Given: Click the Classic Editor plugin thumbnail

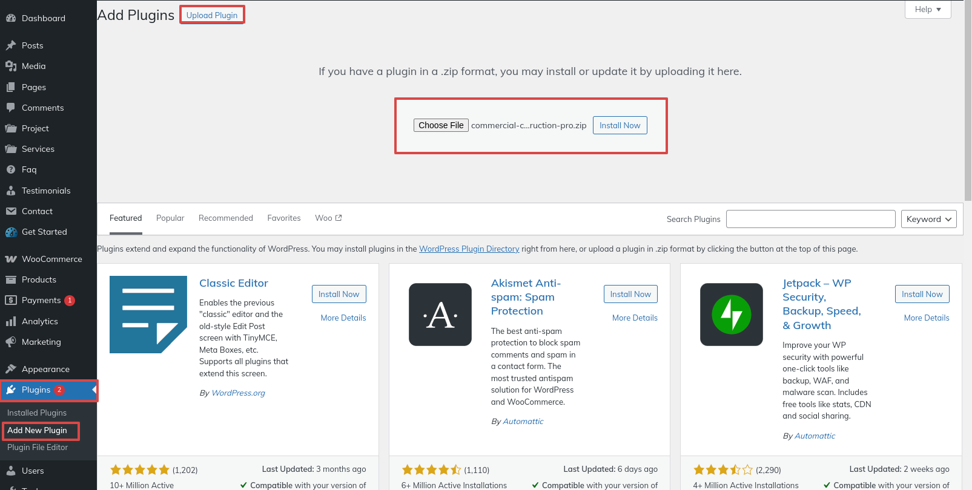Looking at the screenshot, I should [x=148, y=315].
